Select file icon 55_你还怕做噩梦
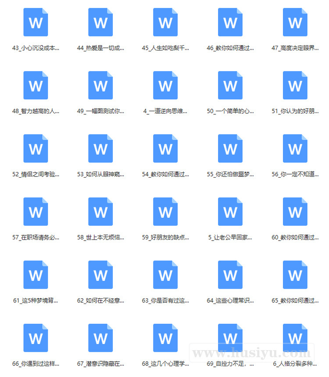The image size is (329, 377). 230,149
